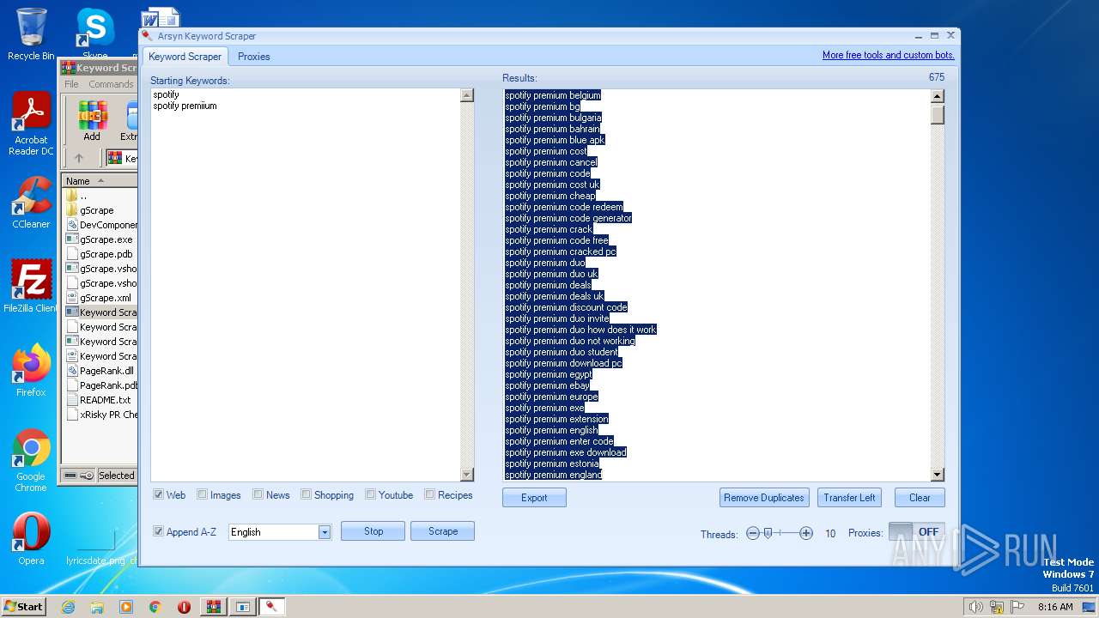The height and width of the screenshot is (618, 1099).
Task: Launch FileZilla Client desktop shortcut
Action: coord(31,287)
